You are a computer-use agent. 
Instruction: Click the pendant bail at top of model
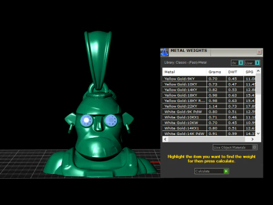click(x=98, y=60)
